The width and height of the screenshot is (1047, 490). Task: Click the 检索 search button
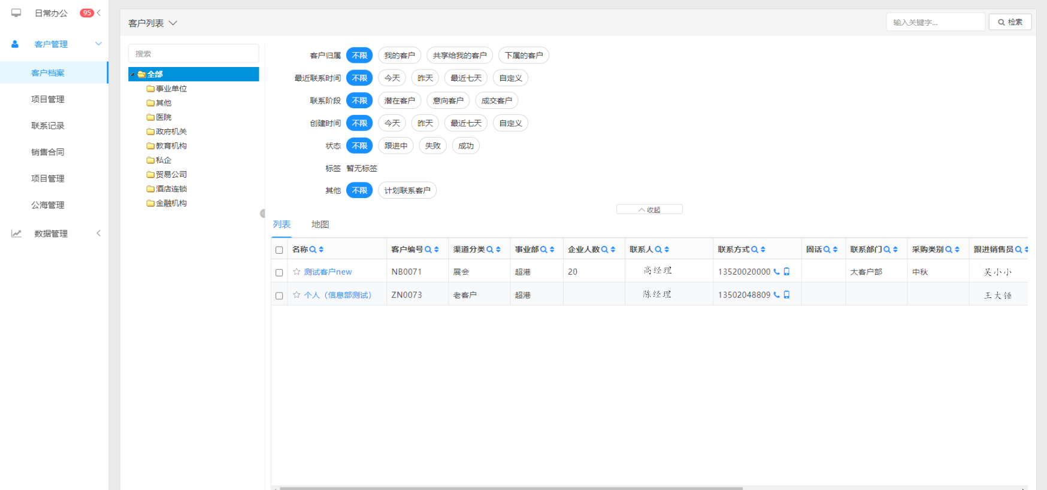(1010, 22)
